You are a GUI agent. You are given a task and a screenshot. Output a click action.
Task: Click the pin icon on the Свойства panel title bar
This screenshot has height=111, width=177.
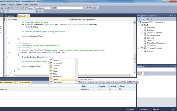tap(173, 66)
